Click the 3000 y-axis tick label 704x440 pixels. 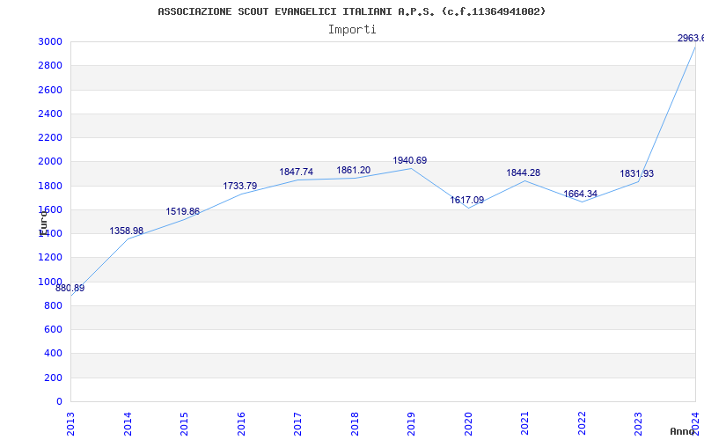coord(50,41)
